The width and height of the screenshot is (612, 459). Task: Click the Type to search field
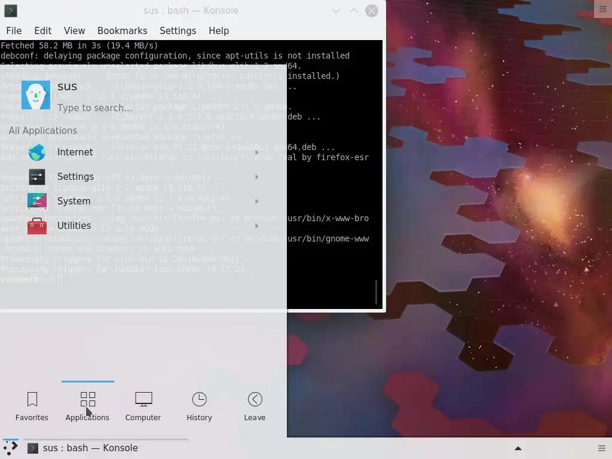click(x=95, y=108)
